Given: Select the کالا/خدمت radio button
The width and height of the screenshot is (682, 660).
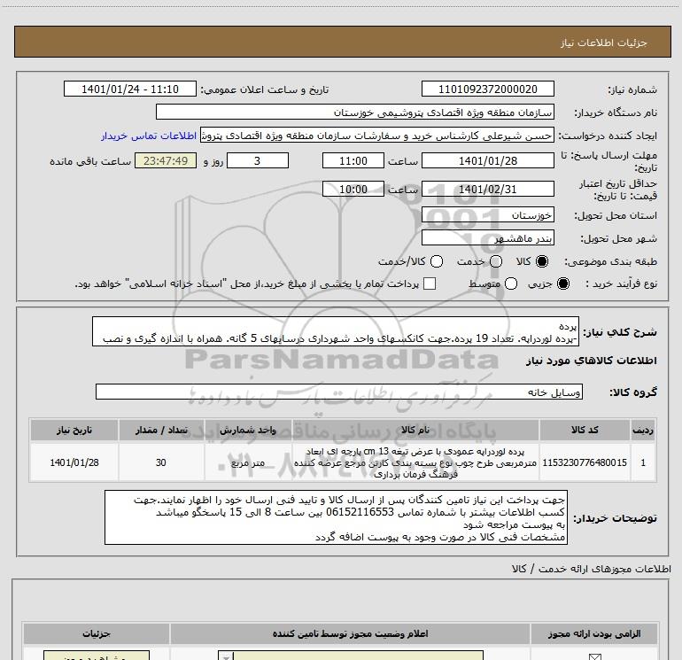Looking at the screenshot, I should (x=437, y=261).
